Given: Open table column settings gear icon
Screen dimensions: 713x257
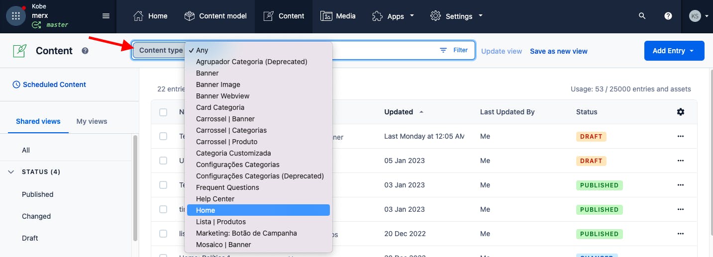Looking at the screenshot, I should 681,112.
